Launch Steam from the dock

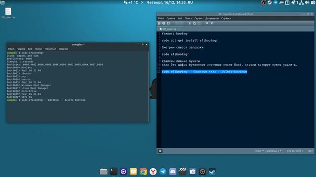[212, 172]
